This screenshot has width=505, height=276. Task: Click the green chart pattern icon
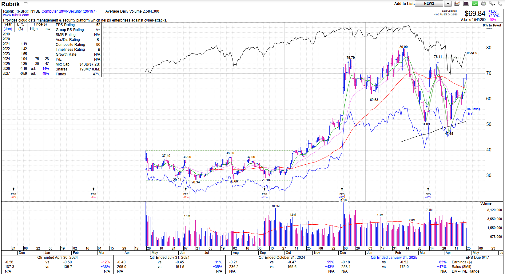(x=475, y=3)
